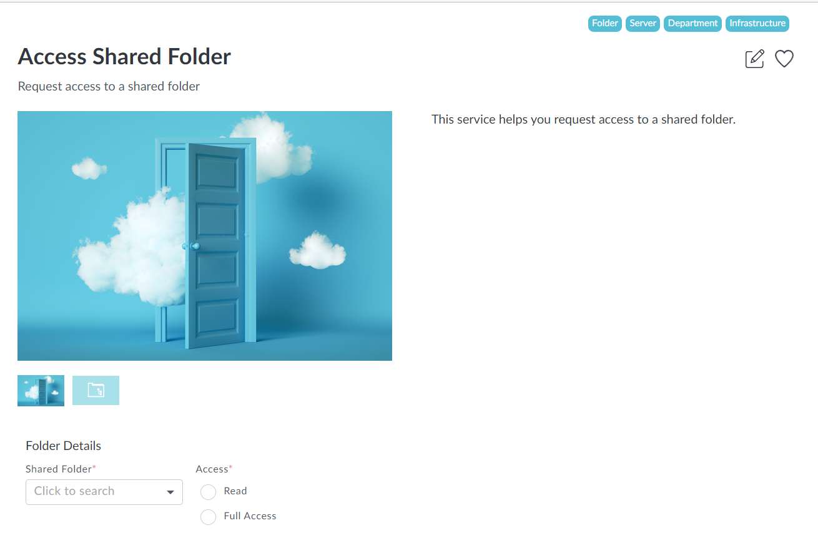This screenshot has height=543, width=818.
Task: Open the Infrastructure tag
Action: coord(757,24)
